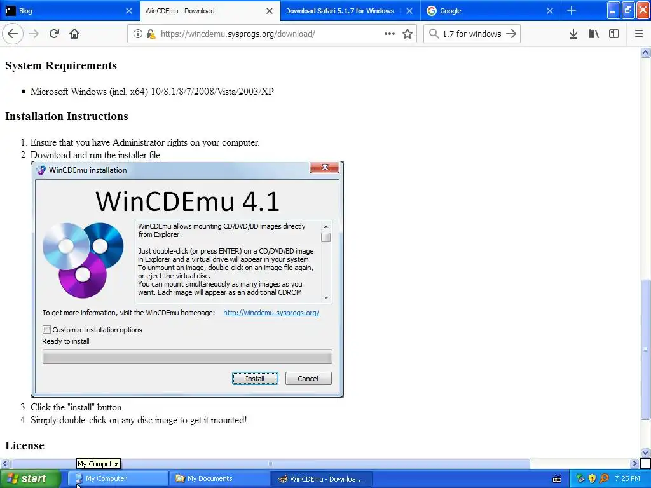Viewport: 651px width, 488px height.
Task: Click the horizontal scrollbar left arrow
Action: (4, 463)
